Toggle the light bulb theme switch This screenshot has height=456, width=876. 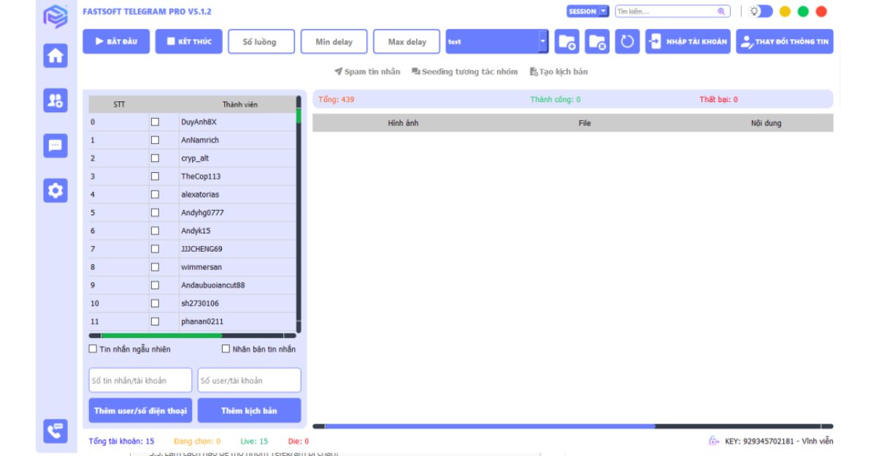tap(761, 12)
